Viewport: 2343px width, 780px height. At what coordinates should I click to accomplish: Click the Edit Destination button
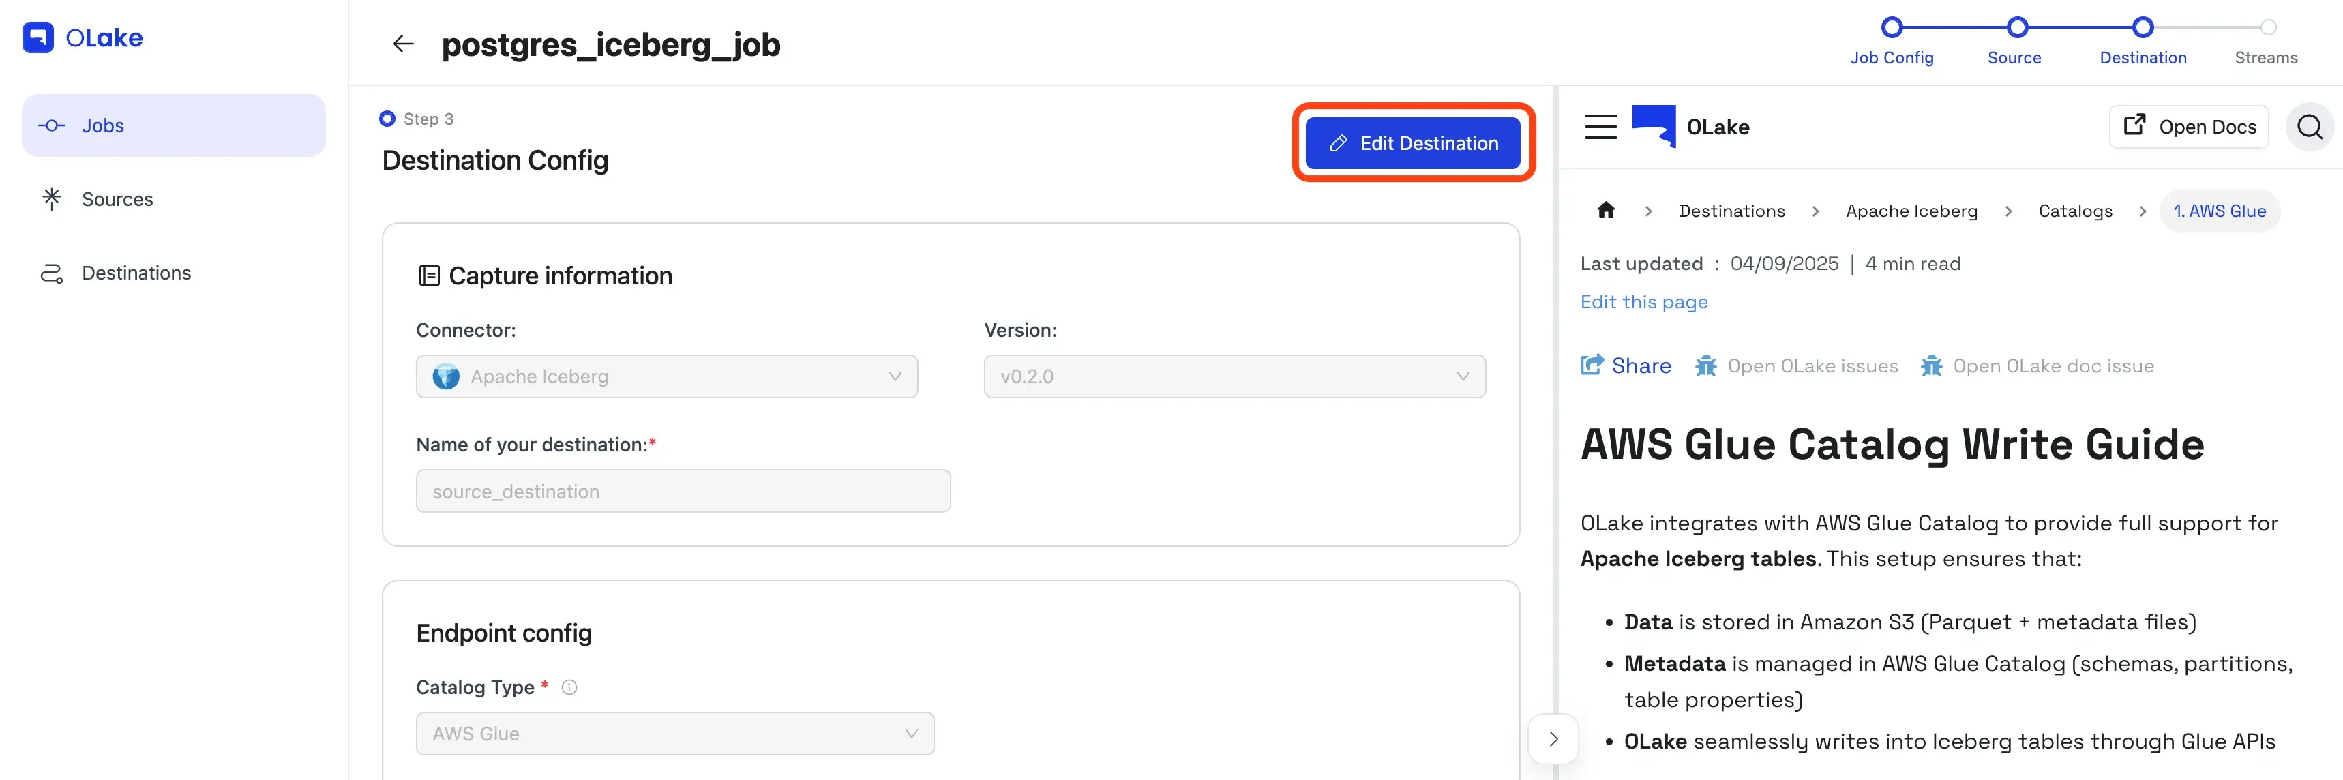coord(1412,142)
